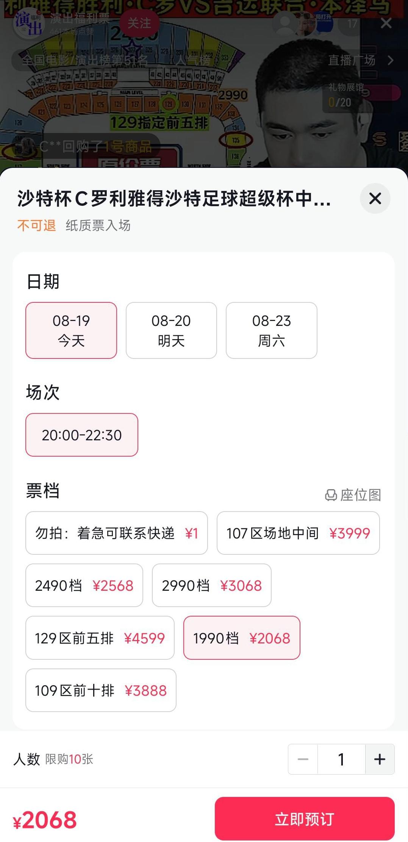
Task: Follow the streamer with 关注 button
Action: pos(139,23)
